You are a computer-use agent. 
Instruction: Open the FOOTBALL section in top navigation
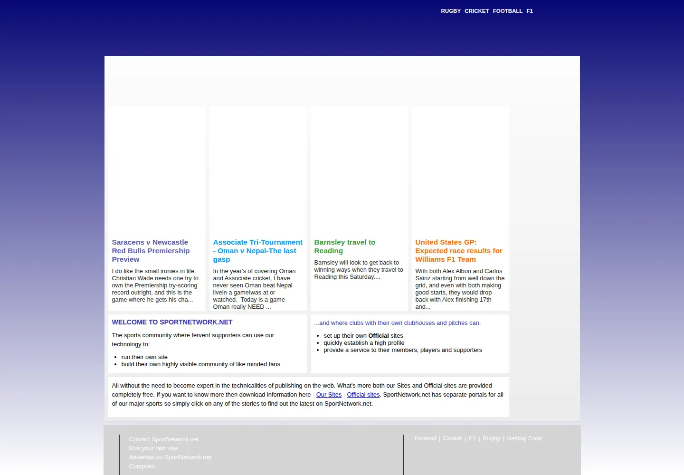(508, 11)
